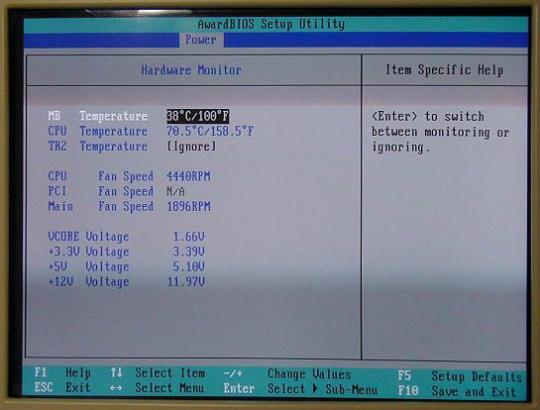
Task: Click the F1 Help hint
Action: pyautogui.click(x=62, y=372)
